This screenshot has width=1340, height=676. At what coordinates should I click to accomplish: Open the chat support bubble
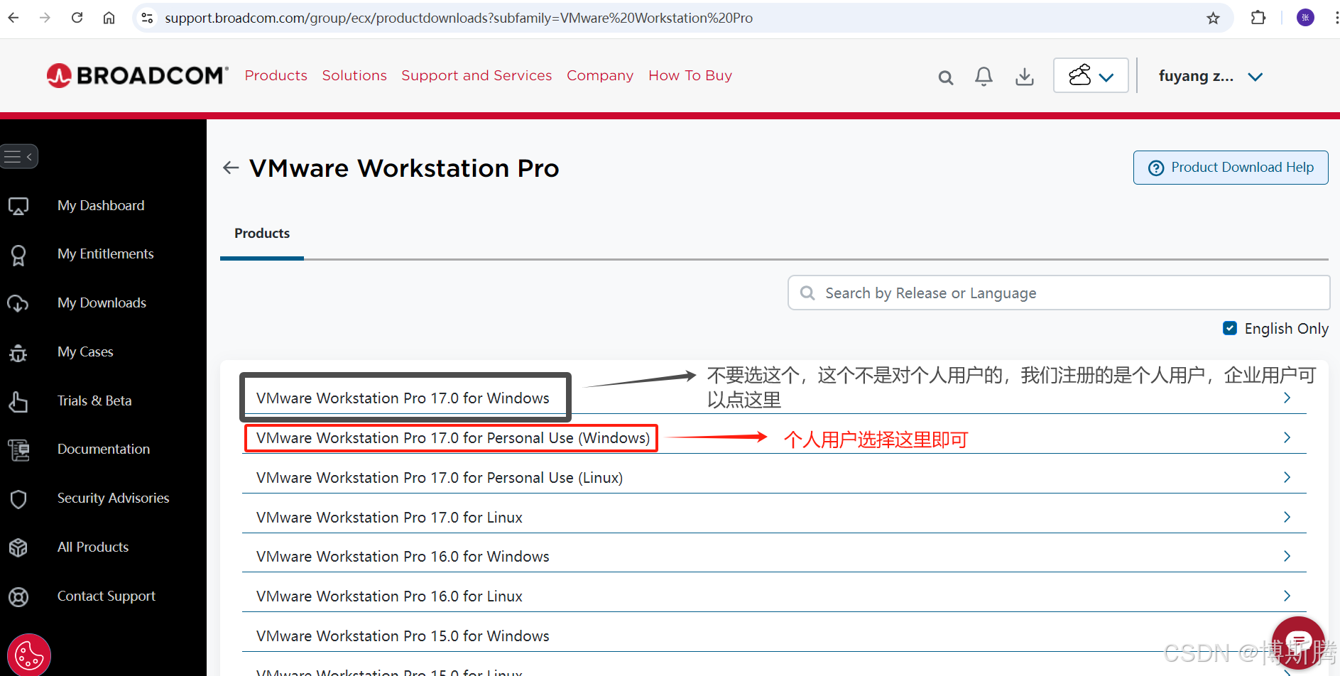pos(1297,640)
